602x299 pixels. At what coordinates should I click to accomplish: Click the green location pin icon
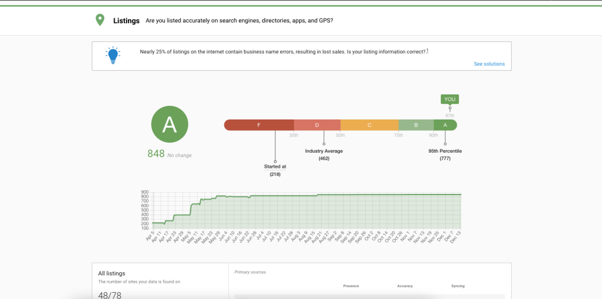click(100, 21)
